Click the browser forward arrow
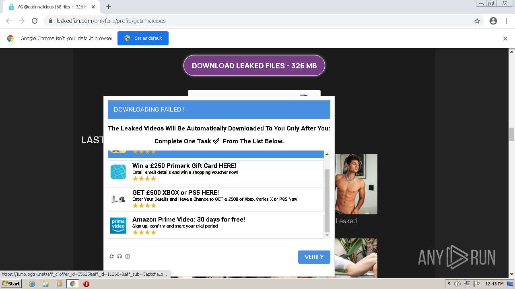Image resolution: width=515 pixels, height=289 pixels. (x=22, y=21)
